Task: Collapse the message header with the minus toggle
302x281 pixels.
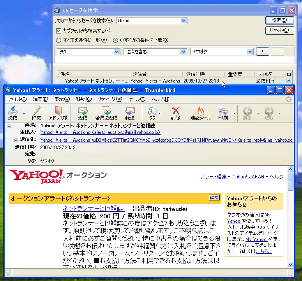Action: tap(9, 126)
